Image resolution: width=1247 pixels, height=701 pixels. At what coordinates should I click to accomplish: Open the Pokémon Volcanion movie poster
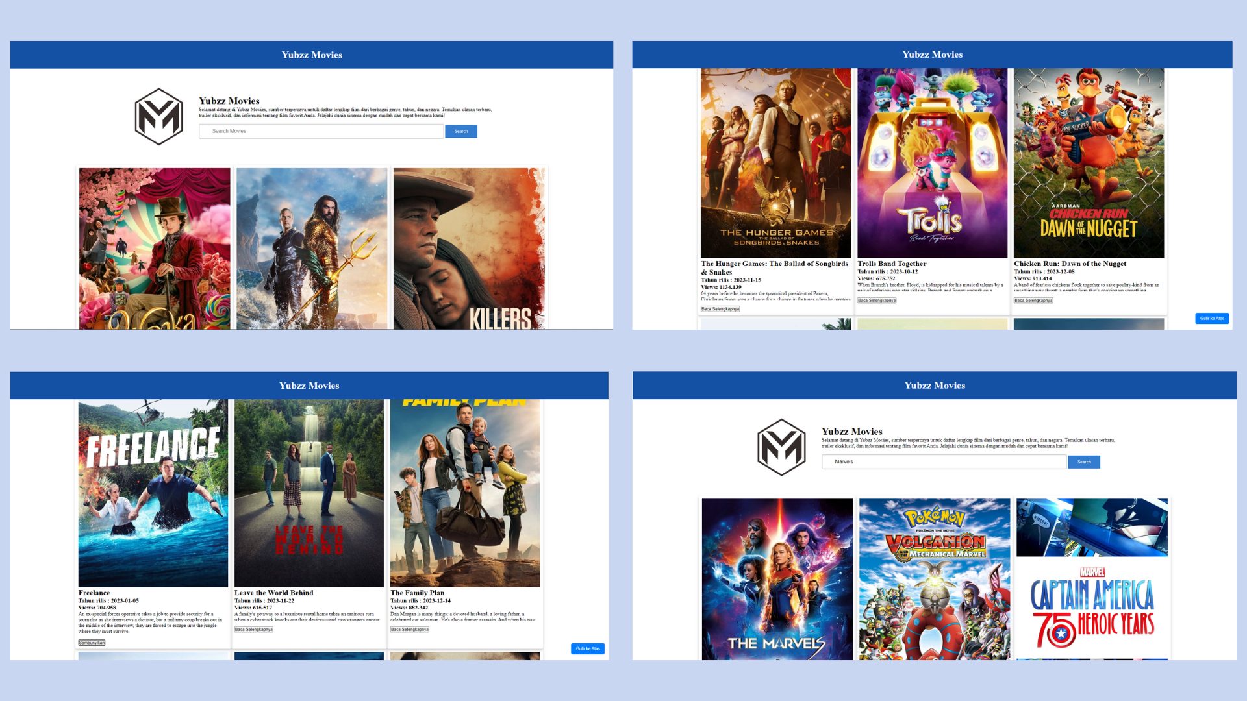tap(935, 579)
